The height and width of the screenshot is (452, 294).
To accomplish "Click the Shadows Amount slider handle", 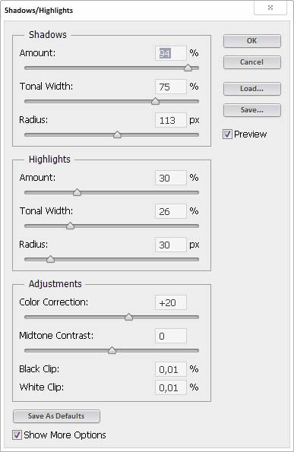I will (x=188, y=68).
